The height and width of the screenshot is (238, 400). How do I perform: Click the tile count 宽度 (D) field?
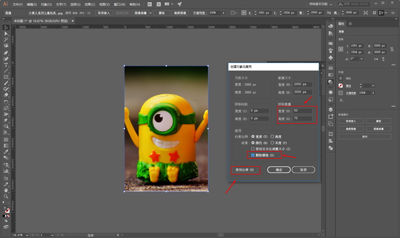point(302,110)
